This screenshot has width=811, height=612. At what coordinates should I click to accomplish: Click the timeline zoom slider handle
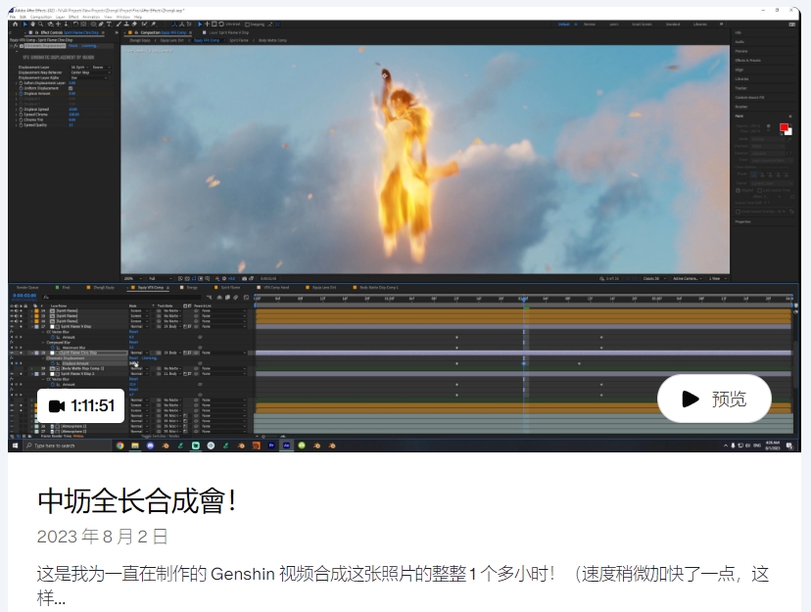tap(263, 437)
